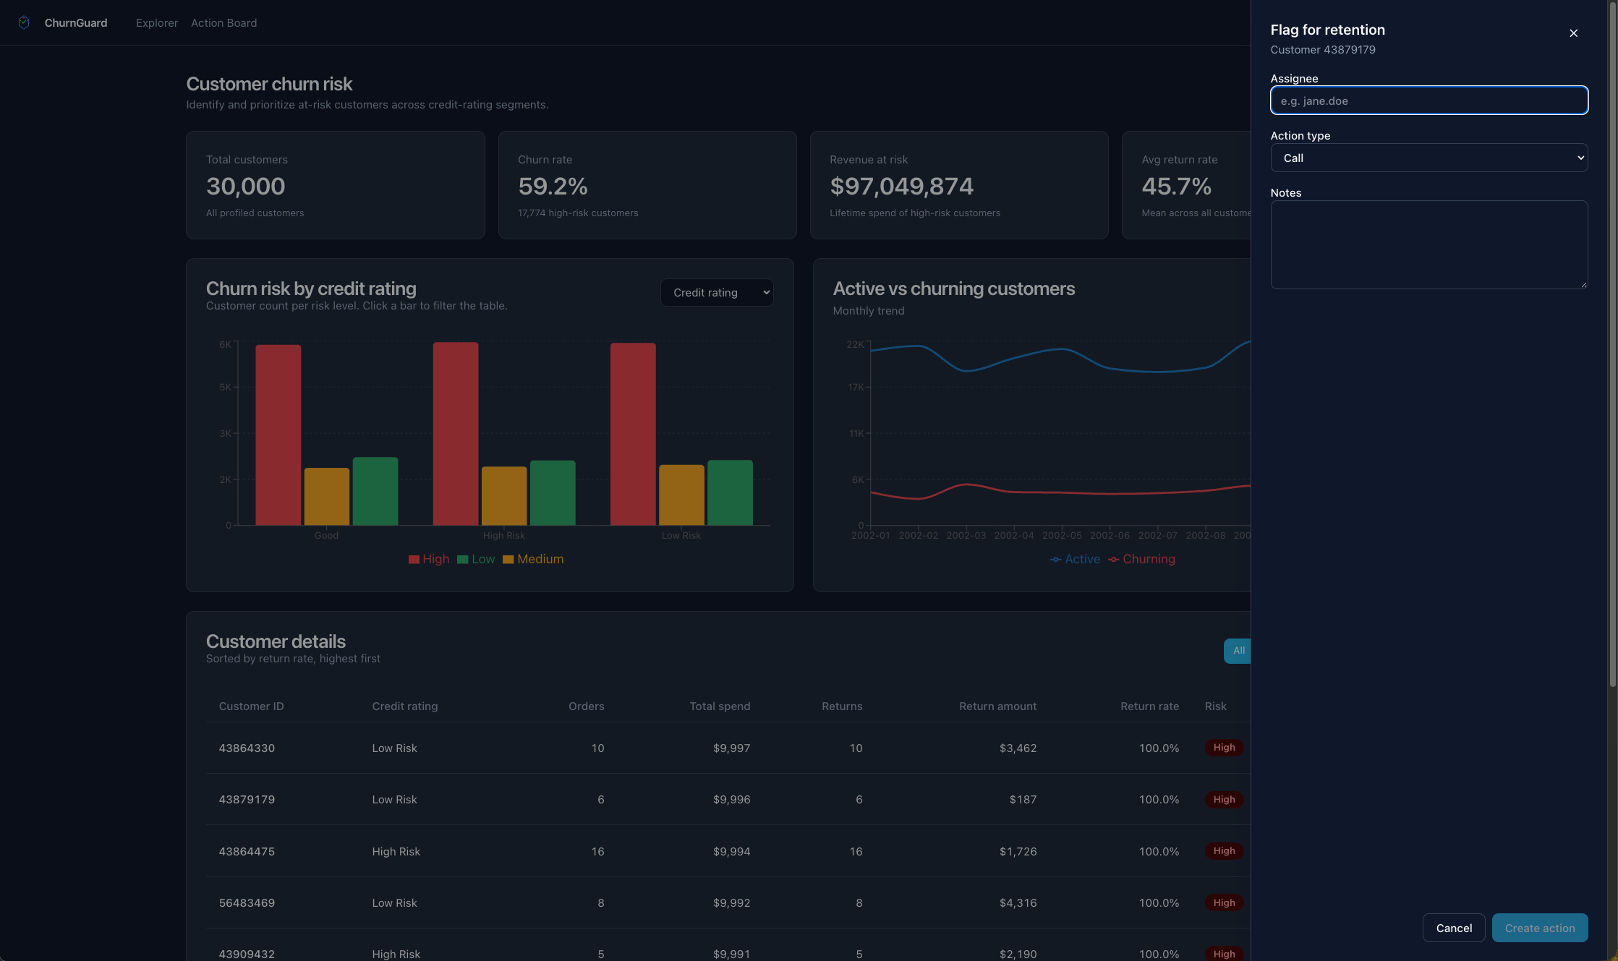Click the Revenue at risk card value

click(x=902, y=187)
